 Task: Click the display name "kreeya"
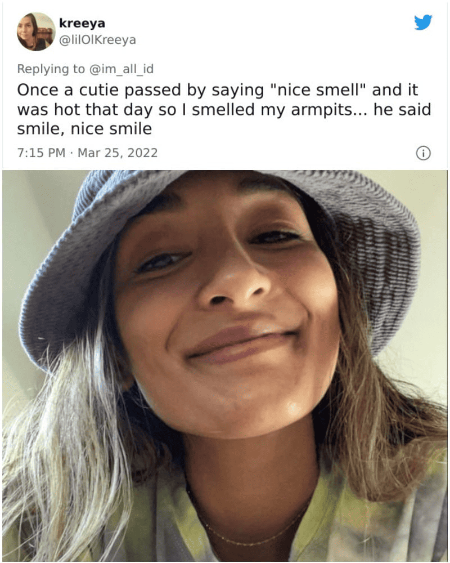[82, 24]
